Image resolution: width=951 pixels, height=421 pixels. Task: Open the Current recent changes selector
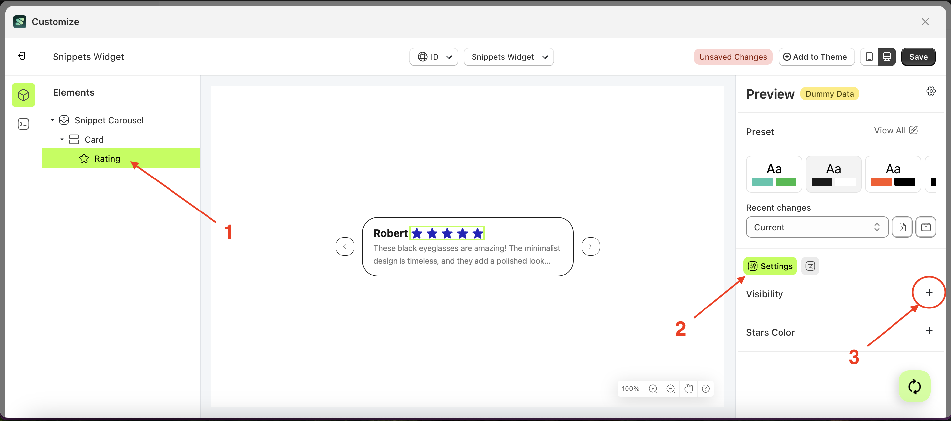(817, 227)
